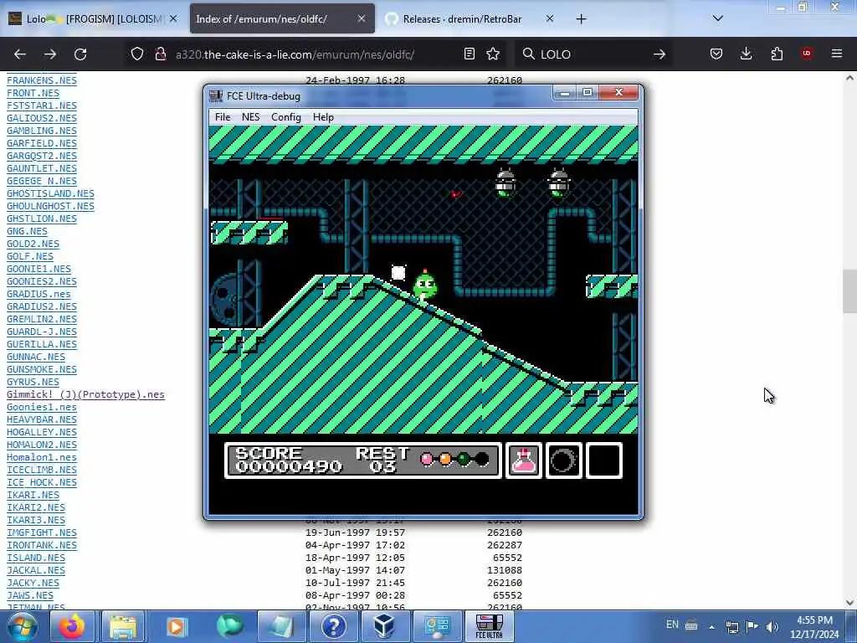Open volume speaker tray icon
The height and width of the screenshot is (643, 857).
772,626
